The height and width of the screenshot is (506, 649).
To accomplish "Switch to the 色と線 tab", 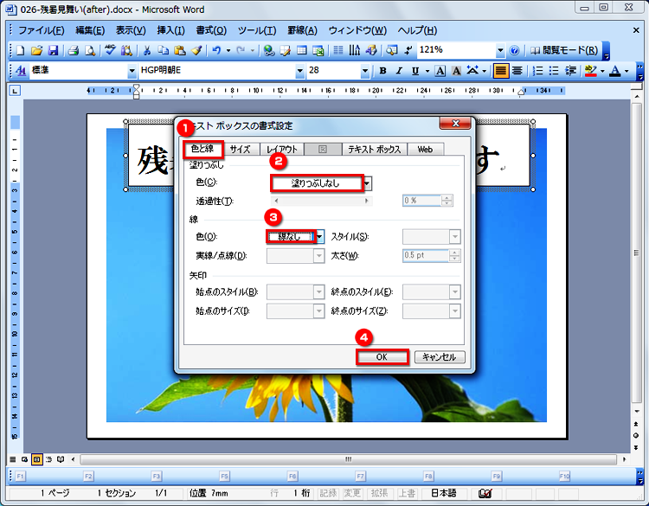I will (x=202, y=149).
